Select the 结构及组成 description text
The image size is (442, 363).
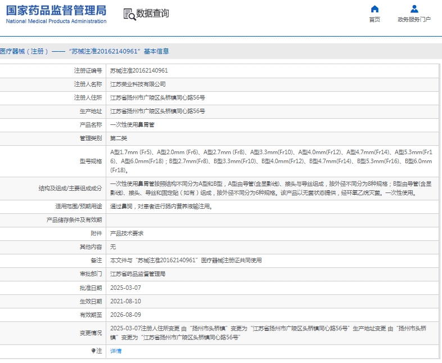point(271,189)
